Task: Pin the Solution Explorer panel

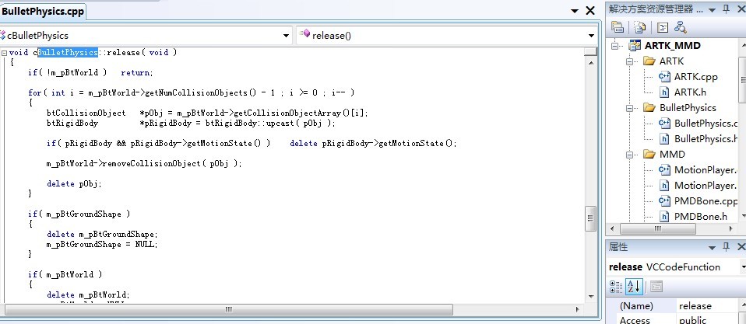Action: [x=726, y=9]
